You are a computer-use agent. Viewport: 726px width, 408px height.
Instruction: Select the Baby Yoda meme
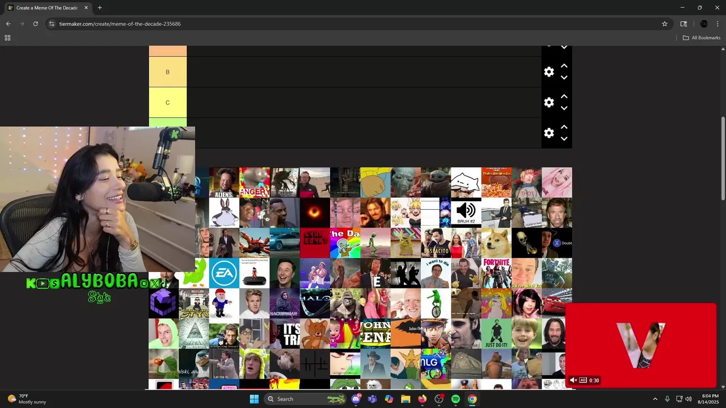coord(436,182)
